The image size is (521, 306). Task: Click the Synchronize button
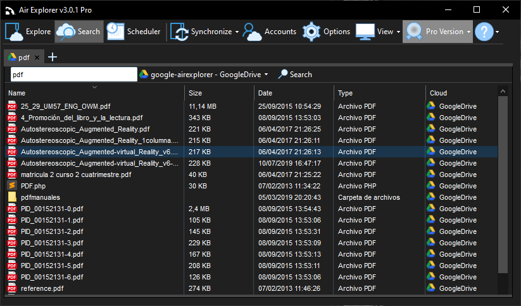coord(201,32)
